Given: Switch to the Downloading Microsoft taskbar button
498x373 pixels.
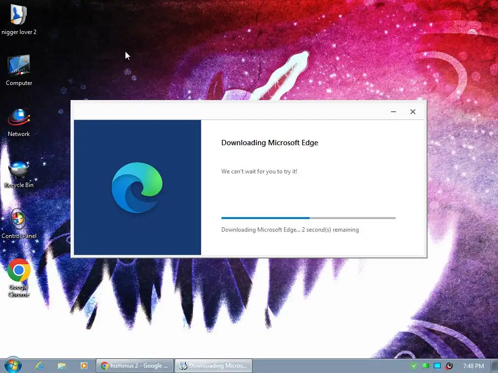Looking at the screenshot, I should point(213,366).
